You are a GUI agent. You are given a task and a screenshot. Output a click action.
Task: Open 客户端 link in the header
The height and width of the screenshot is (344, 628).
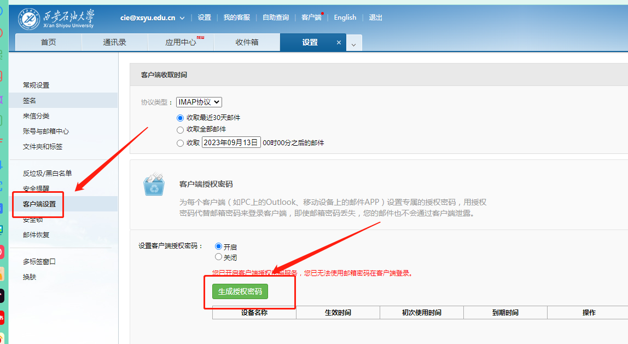click(x=311, y=18)
